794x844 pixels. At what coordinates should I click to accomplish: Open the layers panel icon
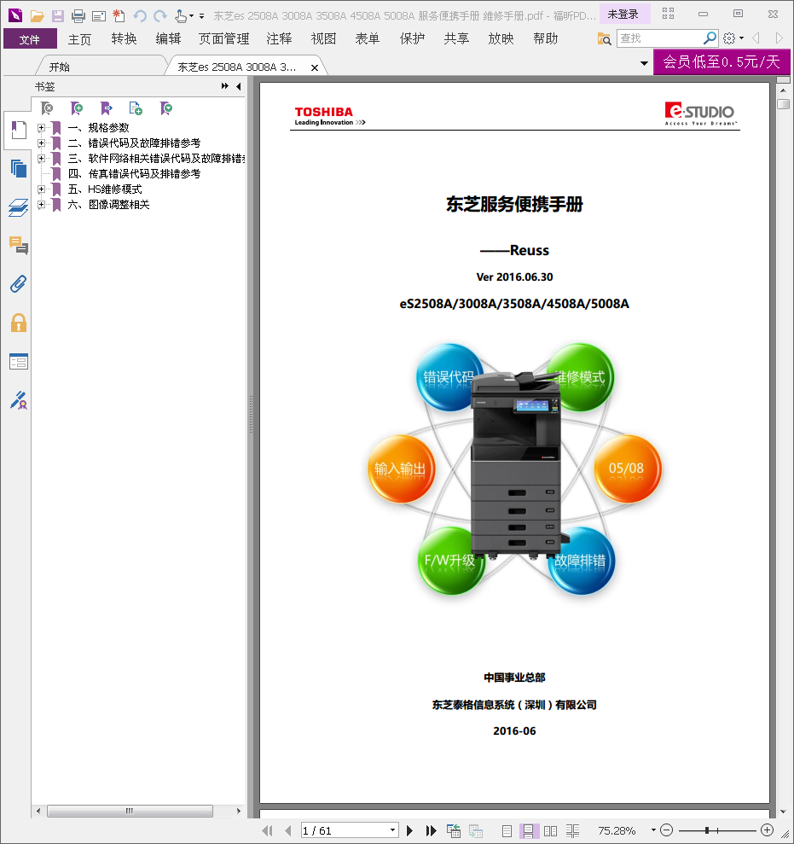[18, 207]
